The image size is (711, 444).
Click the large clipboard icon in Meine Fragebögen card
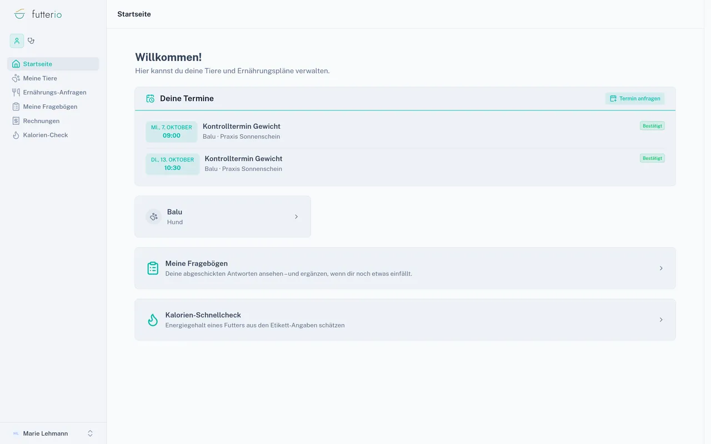coord(153,268)
